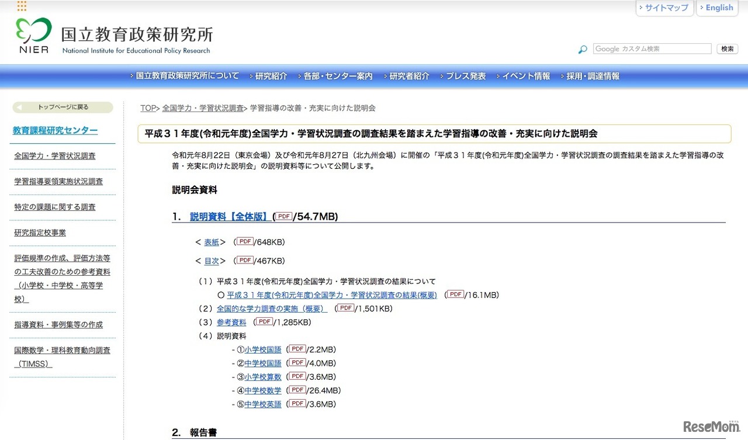Screen dimensions: 748x440
Task: Open the 研究紹介 navigation menu
Action: point(271,76)
